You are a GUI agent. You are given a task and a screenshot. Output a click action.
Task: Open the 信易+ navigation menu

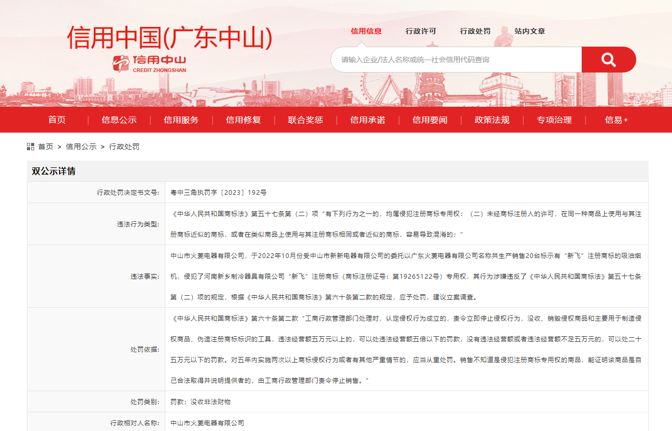[617, 120]
